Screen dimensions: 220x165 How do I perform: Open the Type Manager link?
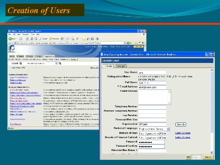pyautogui.click(x=16, y=124)
